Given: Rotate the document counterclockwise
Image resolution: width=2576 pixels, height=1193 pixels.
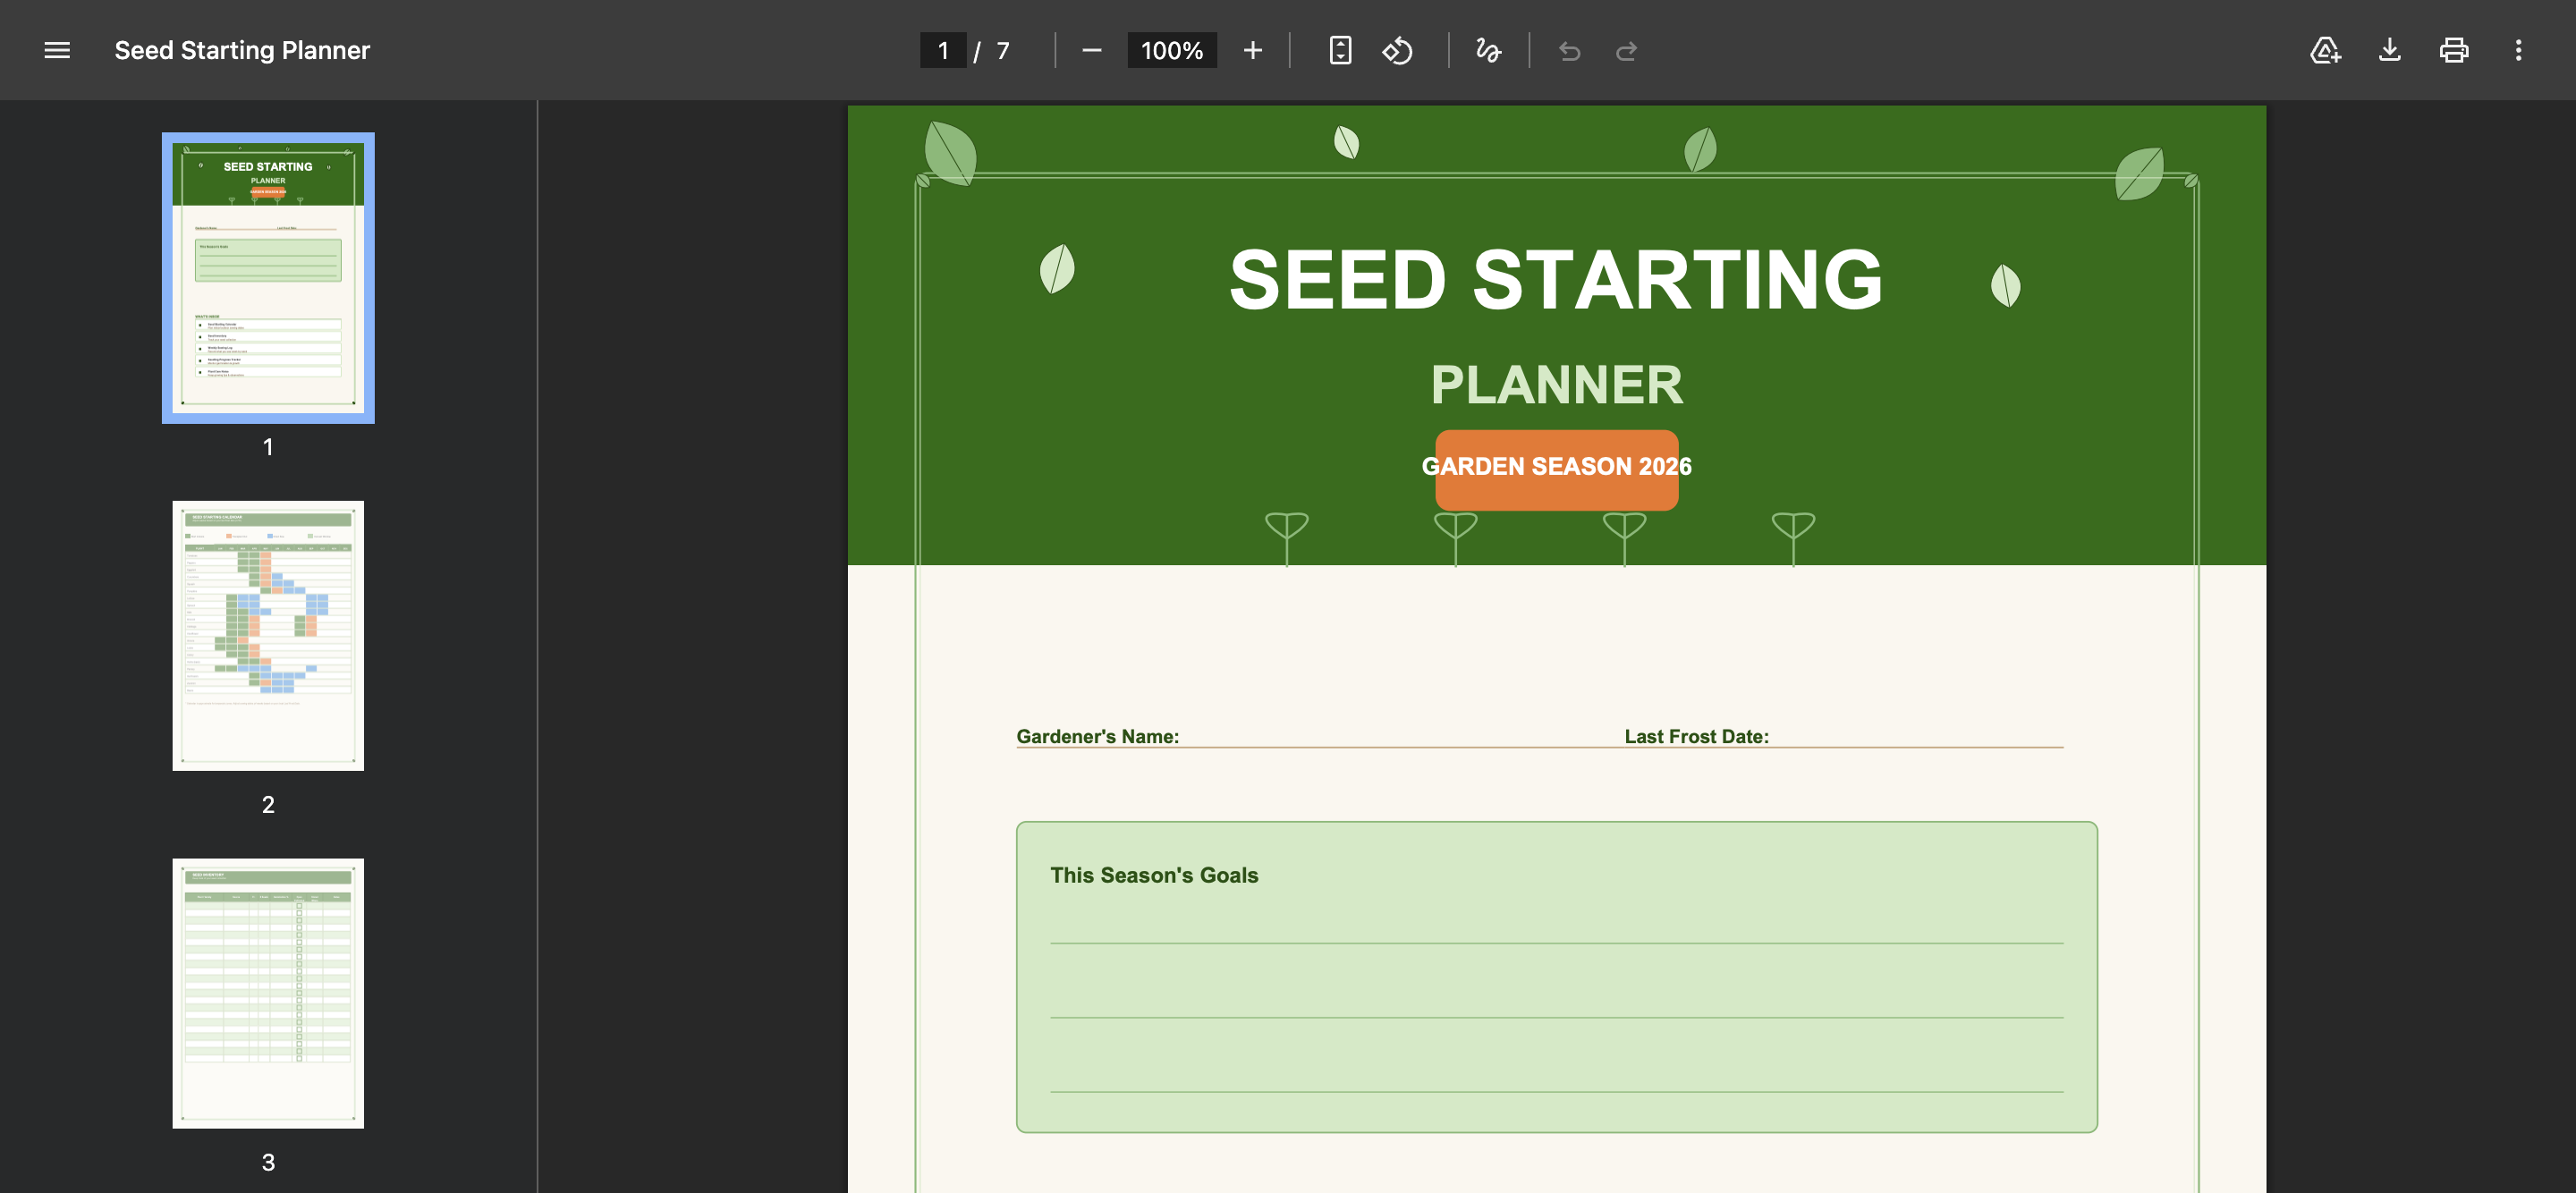Looking at the screenshot, I should (x=1397, y=50).
